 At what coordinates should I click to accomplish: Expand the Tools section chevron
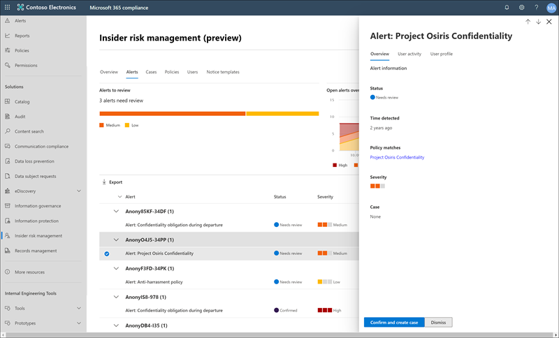coord(78,308)
